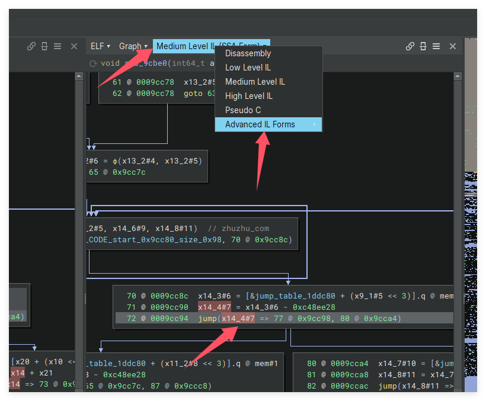Image resolution: width=486 pixels, height=401 pixels.
Task: Click the feature map minimap on right edge
Action: [x=471, y=215]
